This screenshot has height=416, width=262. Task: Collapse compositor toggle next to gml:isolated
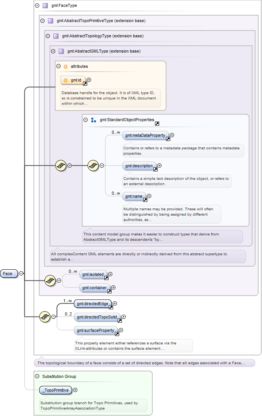[59, 280]
